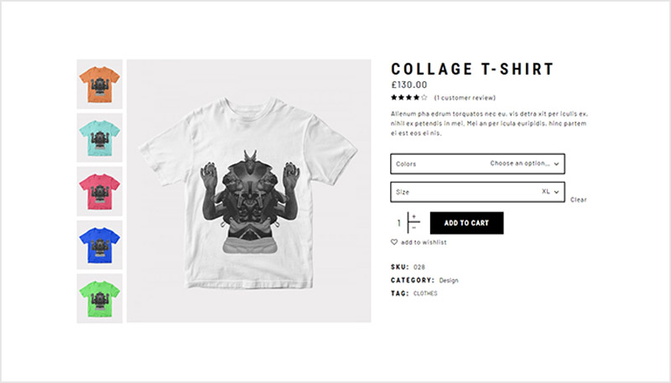Decrease quantity with the minus button
The image size is (671, 383).
414,227
